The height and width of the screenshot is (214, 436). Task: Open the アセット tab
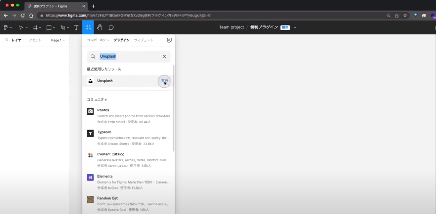[35, 40]
